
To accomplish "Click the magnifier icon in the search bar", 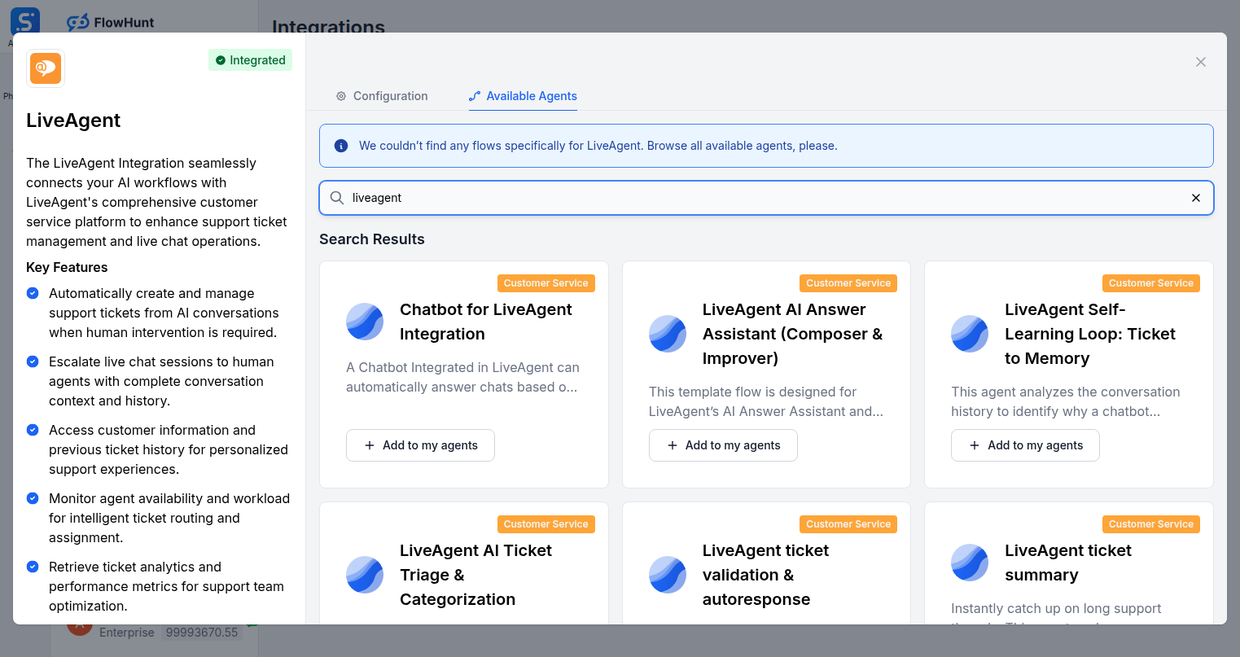I will point(336,198).
